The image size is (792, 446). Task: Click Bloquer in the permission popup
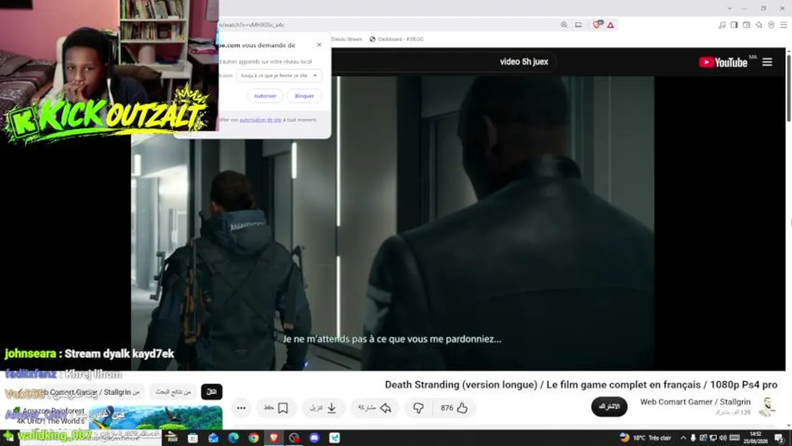click(x=304, y=96)
